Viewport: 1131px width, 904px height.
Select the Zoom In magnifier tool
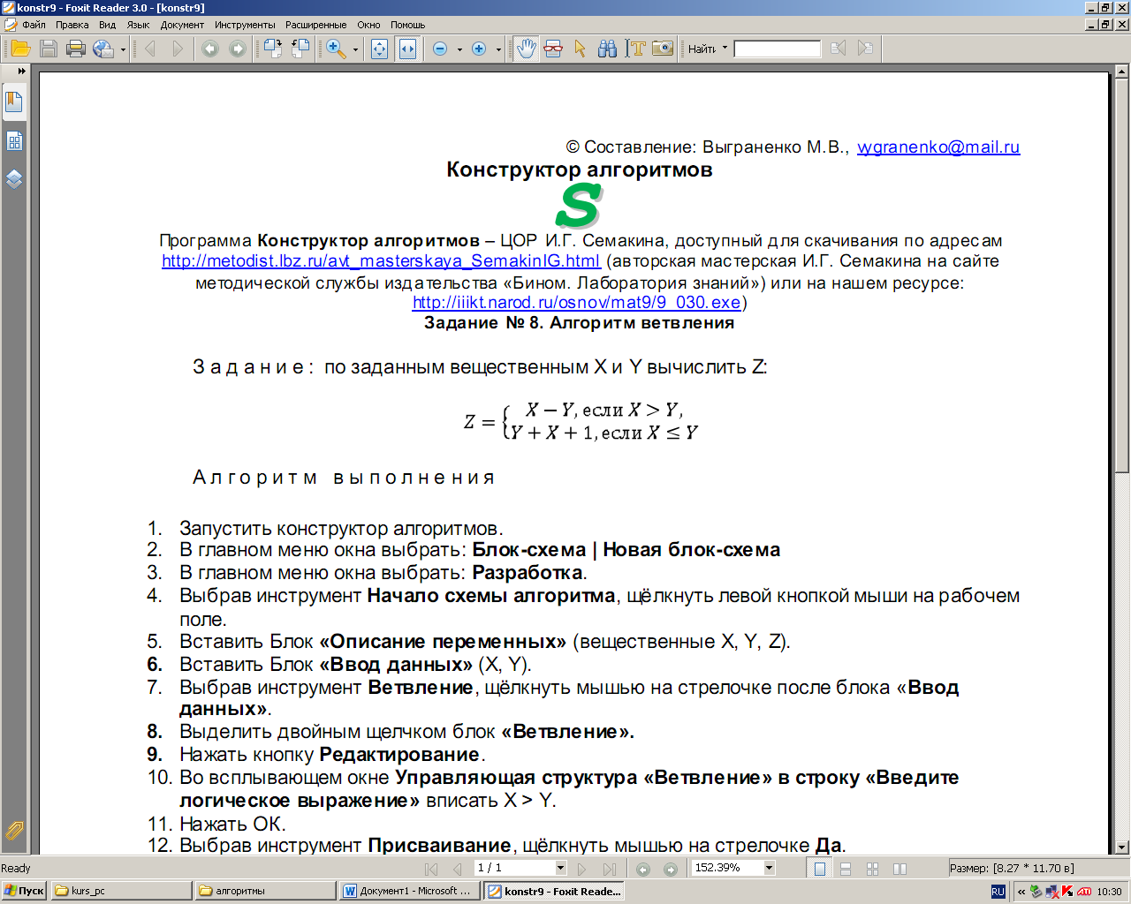tap(336, 49)
